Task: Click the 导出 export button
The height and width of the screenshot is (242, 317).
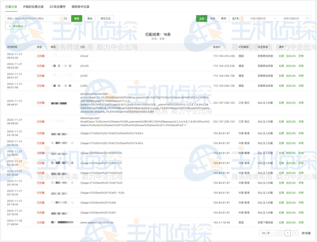Action: coord(90,19)
